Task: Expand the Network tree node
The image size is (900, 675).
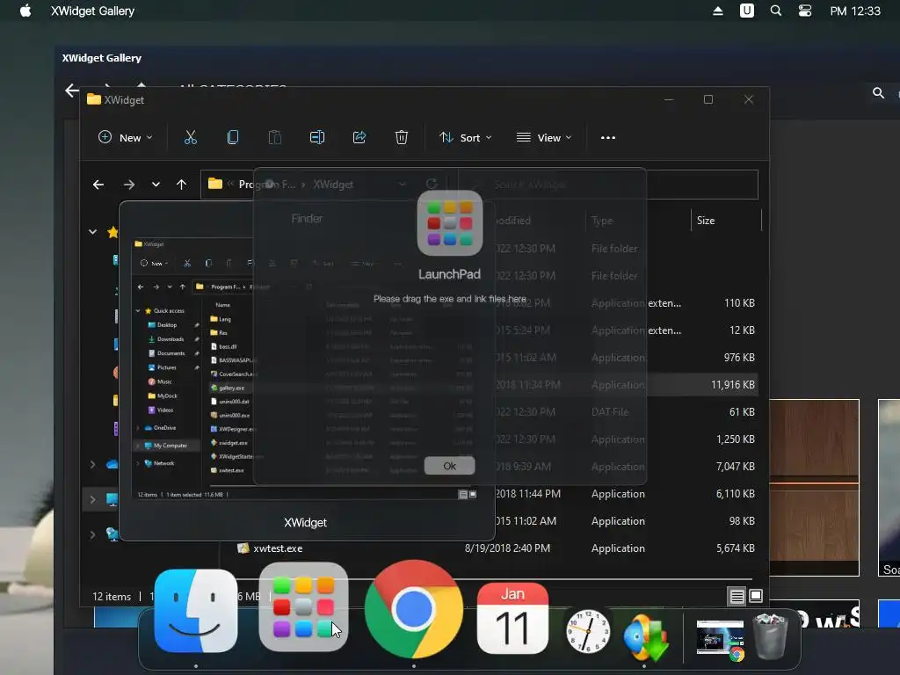Action: (92, 534)
